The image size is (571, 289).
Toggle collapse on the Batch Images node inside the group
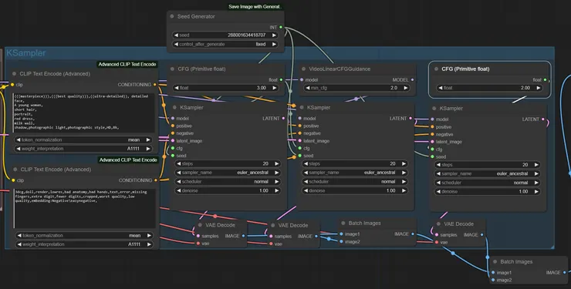[x=343, y=223]
